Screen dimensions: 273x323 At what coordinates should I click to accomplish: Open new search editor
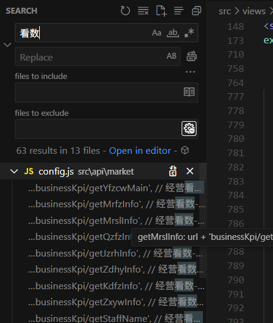click(161, 11)
